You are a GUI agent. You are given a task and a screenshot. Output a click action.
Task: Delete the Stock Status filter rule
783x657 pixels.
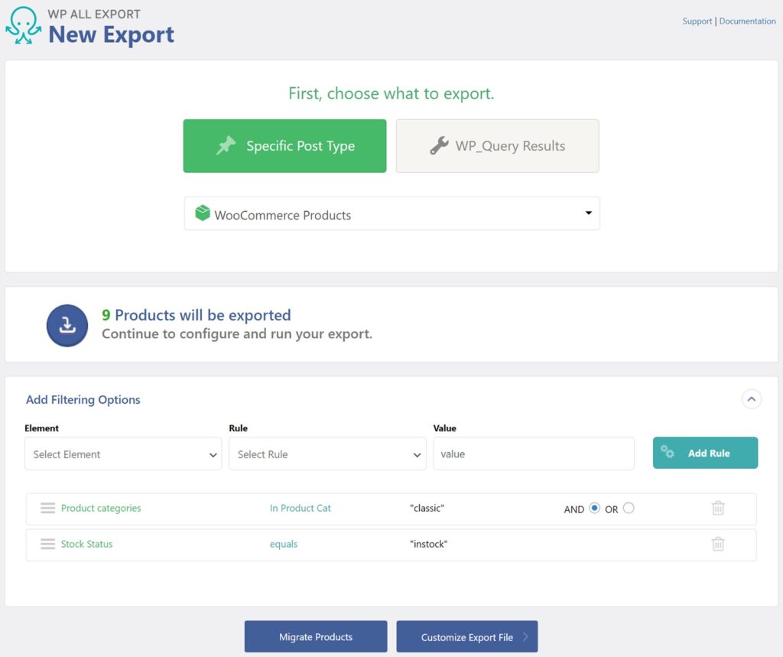[717, 544]
